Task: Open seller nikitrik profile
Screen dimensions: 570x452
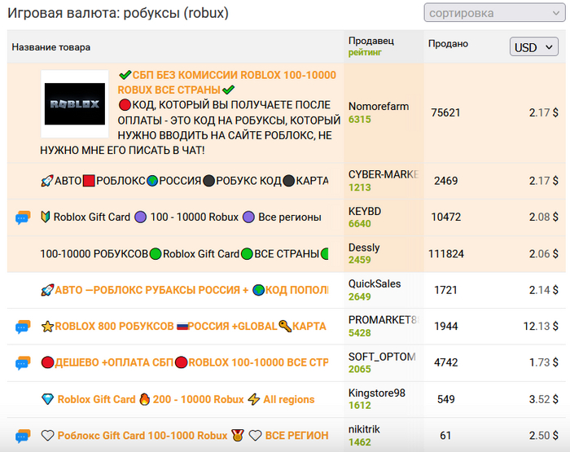Action: click(364, 429)
